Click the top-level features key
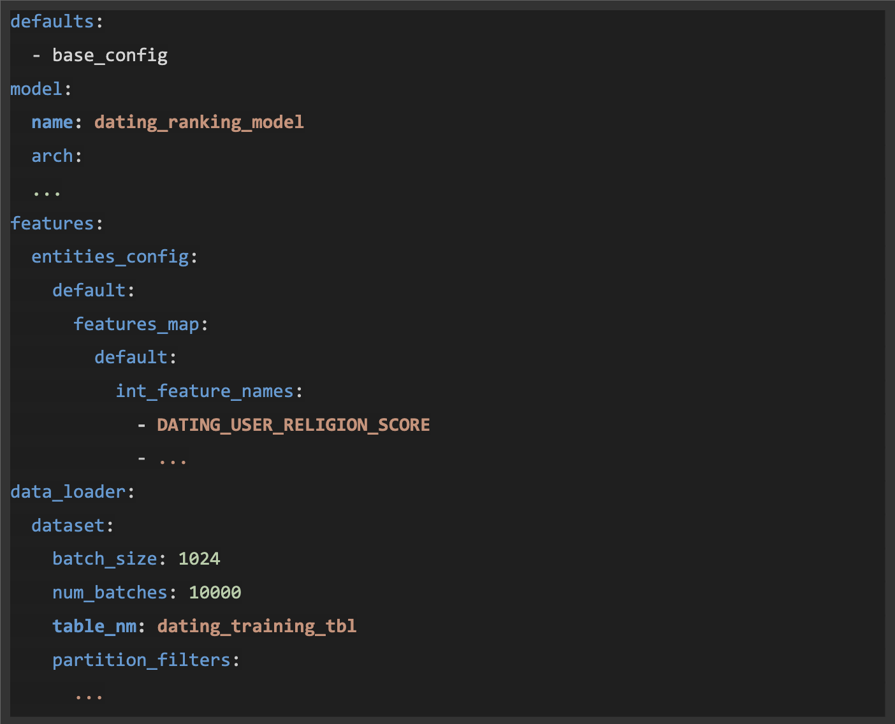The width and height of the screenshot is (895, 724). [x=52, y=224]
